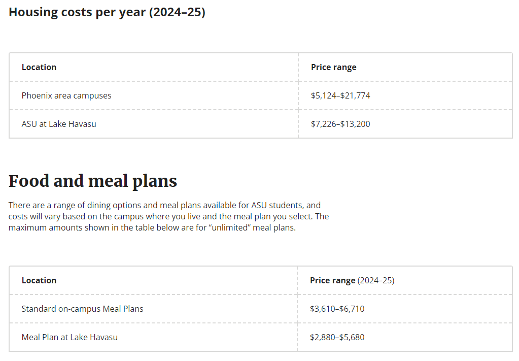
Task: Select the Standard on-campus Meal Plans cell
Action: pyautogui.click(x=82, y=309)
